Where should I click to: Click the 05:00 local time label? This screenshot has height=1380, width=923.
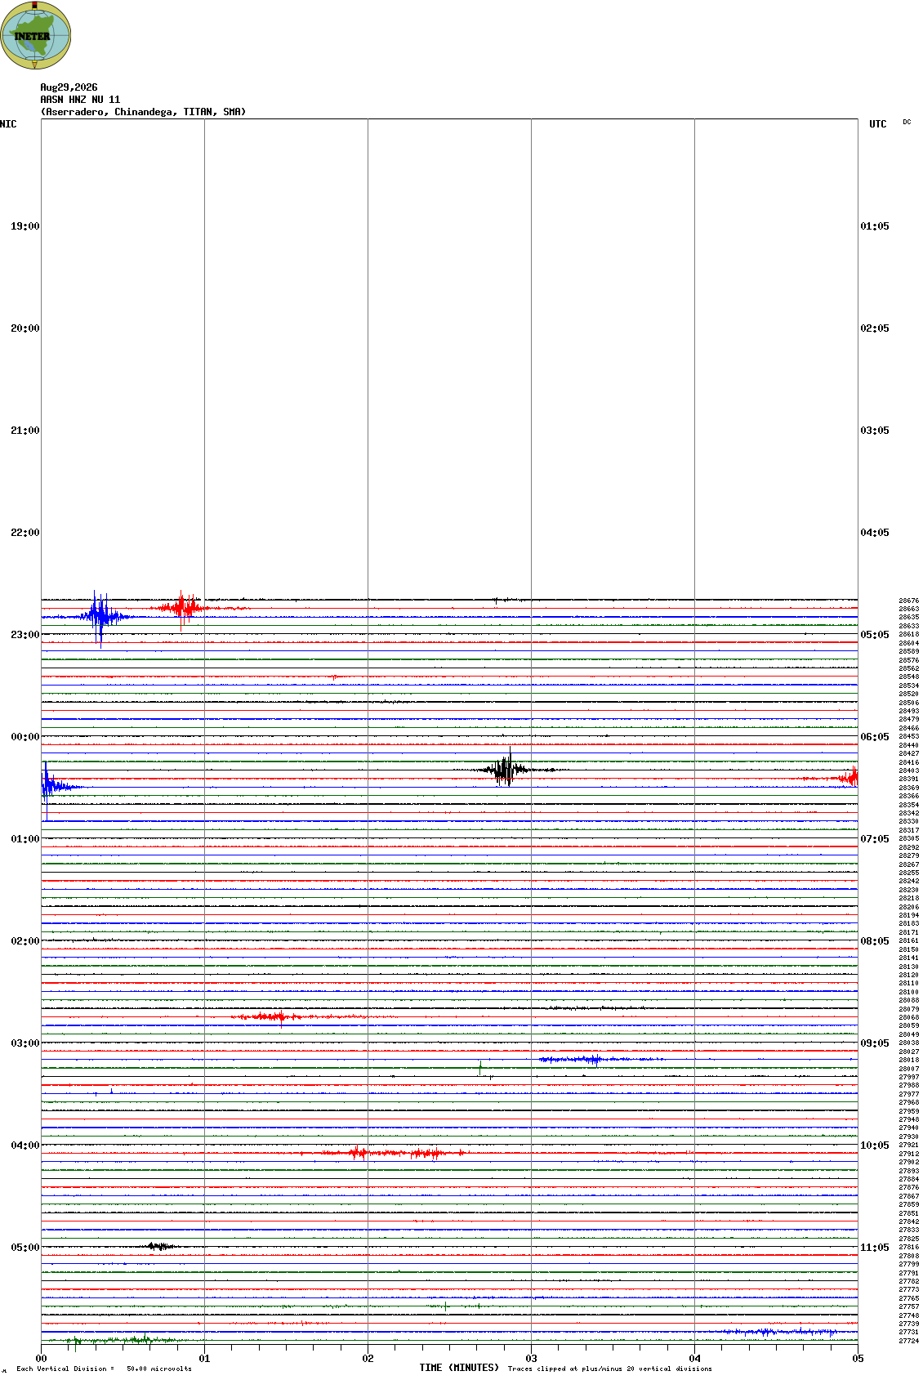click(25, 1248)
